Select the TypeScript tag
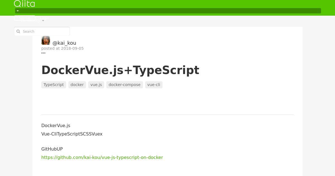 (54, 85)
